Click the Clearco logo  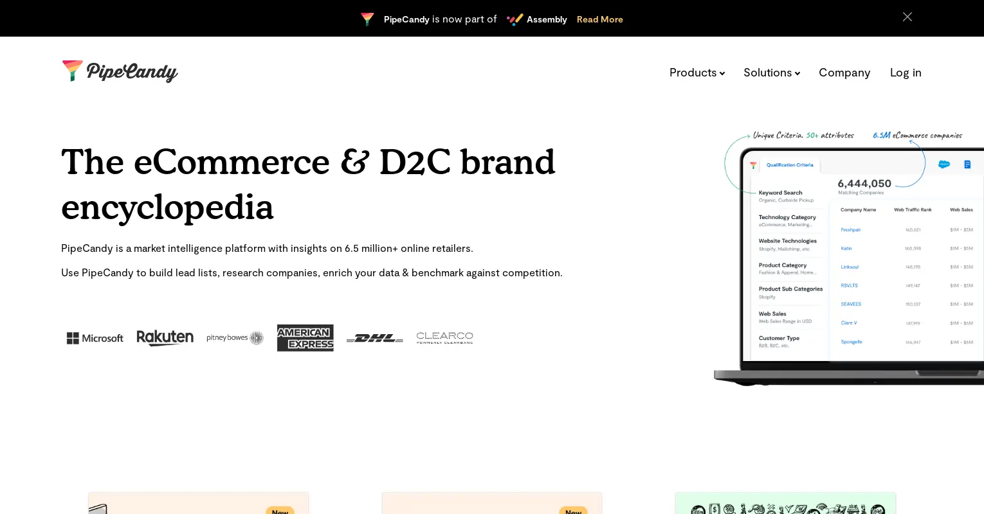pos(445,338)
